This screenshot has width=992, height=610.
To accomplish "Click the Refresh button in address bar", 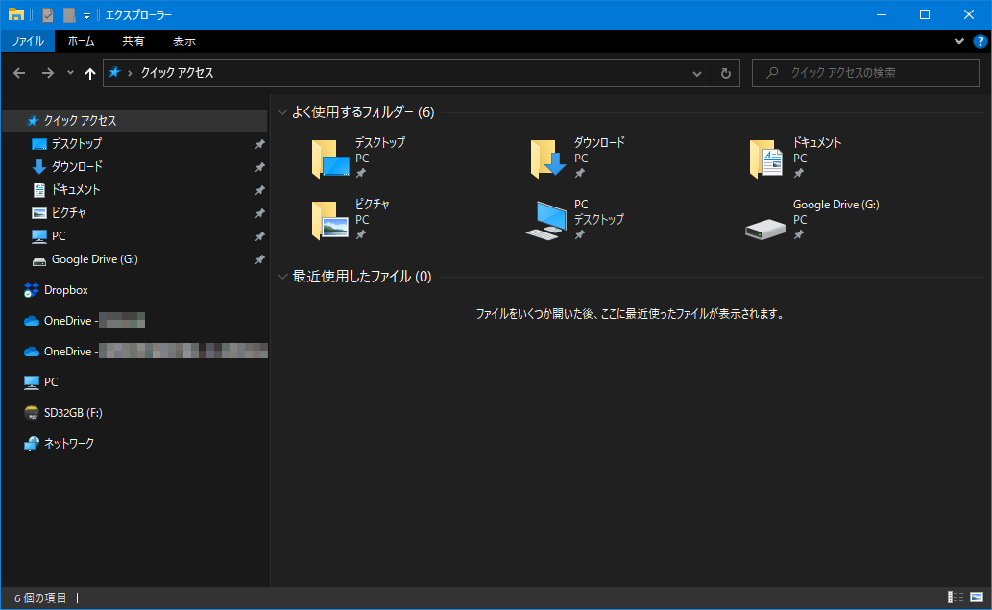I will click(726, 73).
